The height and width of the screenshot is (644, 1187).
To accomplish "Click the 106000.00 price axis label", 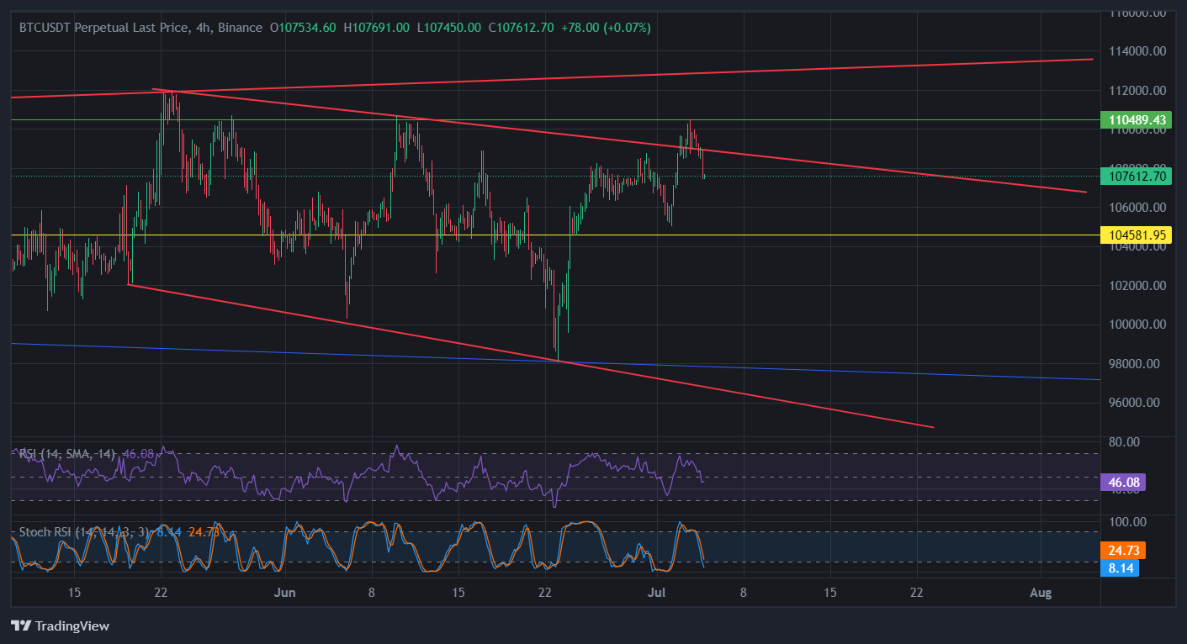I will point(1137,207).
